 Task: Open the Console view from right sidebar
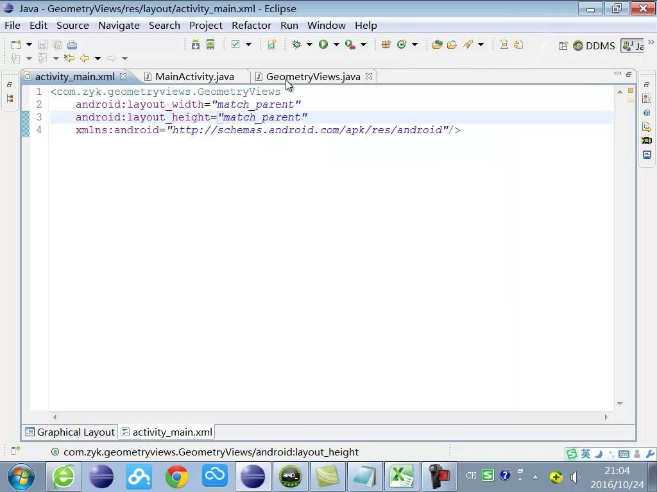[x=647, y=154]
